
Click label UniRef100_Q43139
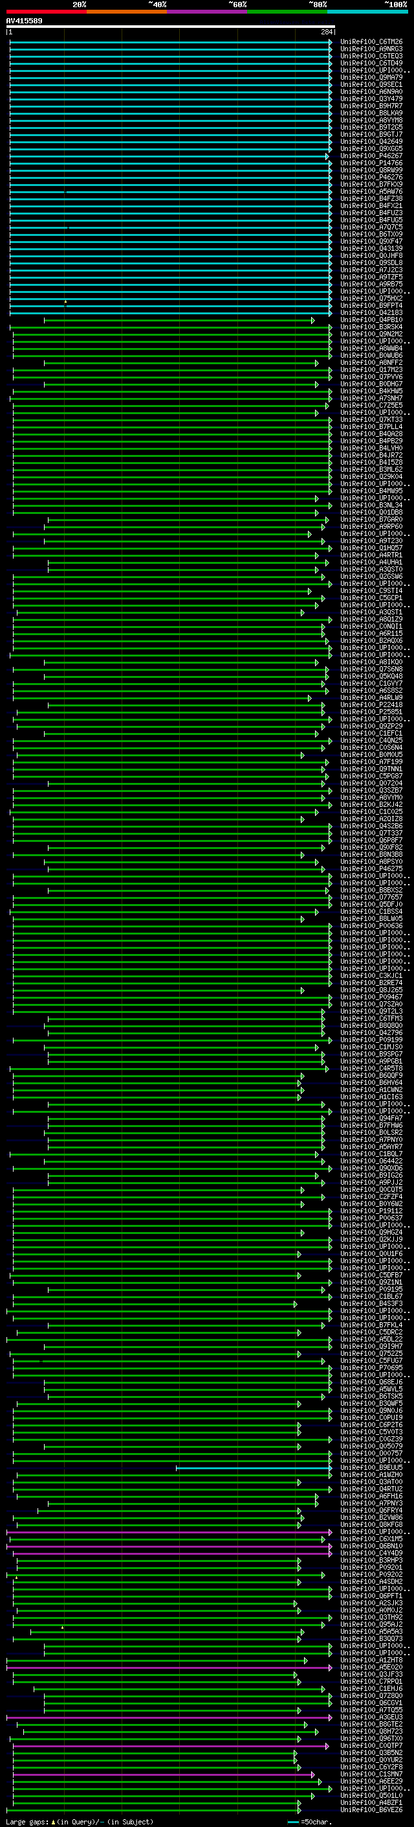coord(371,248)
